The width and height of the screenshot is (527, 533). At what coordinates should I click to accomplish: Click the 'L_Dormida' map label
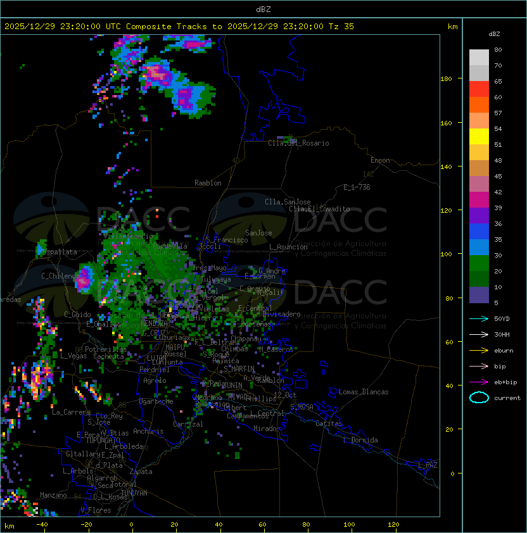click(x=360, y=440)
